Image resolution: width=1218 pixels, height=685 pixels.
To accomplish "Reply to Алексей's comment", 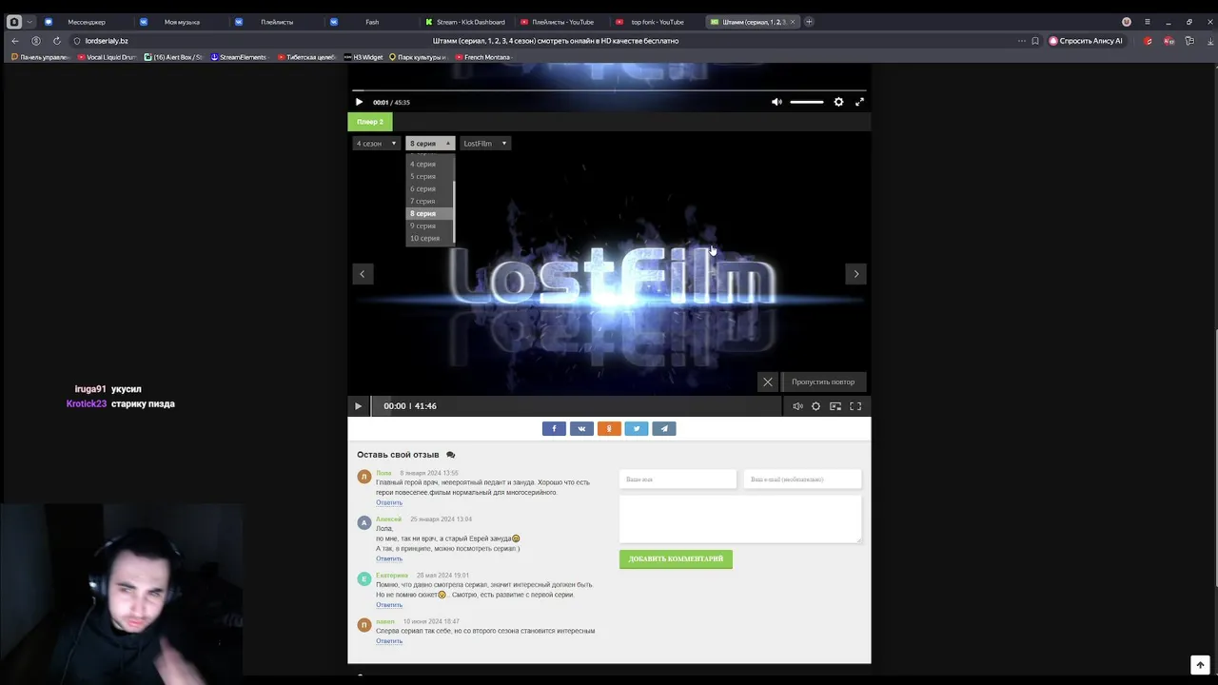I will pos(389,558).
